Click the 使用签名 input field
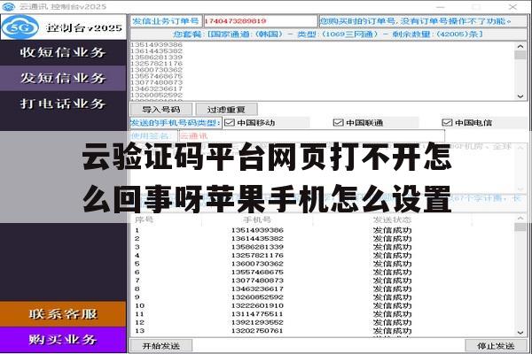Image resolution: width=532 pixels, height=354 pixels. coord(311,136)
